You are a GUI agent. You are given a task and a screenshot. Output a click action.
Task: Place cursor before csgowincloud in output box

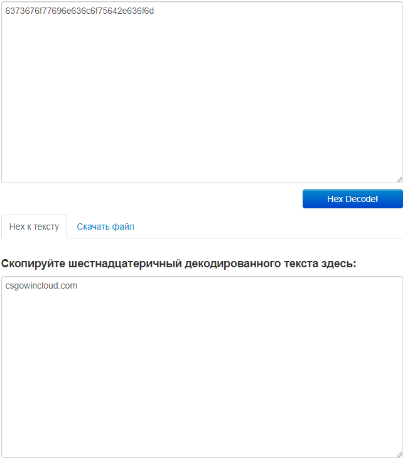pos(5,285)
